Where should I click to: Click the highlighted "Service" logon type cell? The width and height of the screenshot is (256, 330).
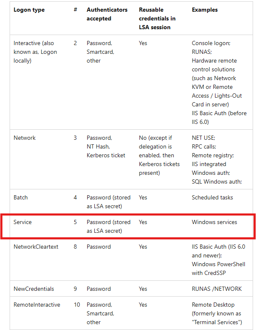(23, 222)
